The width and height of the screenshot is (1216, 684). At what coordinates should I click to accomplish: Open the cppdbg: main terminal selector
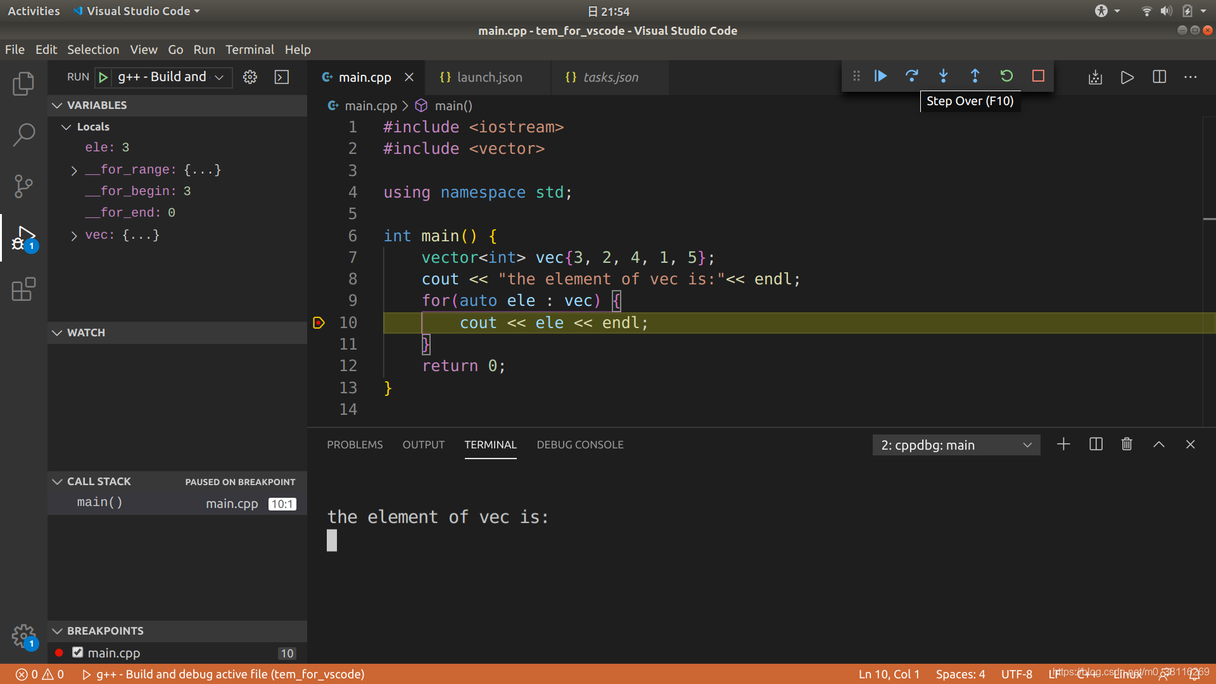click(x=956, y=445)
